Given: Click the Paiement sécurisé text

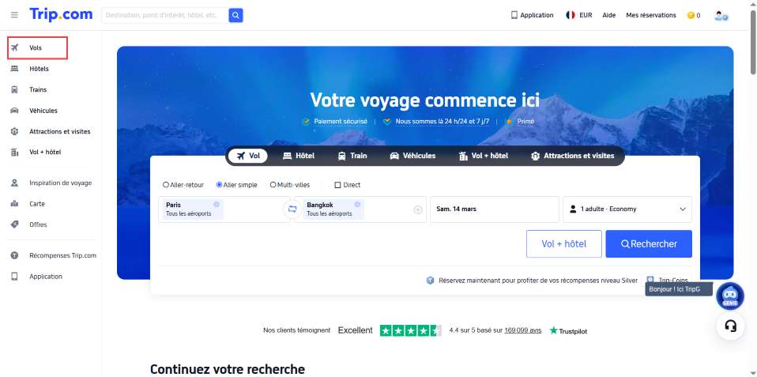Looking at the screenshot, I should [341, 122].
